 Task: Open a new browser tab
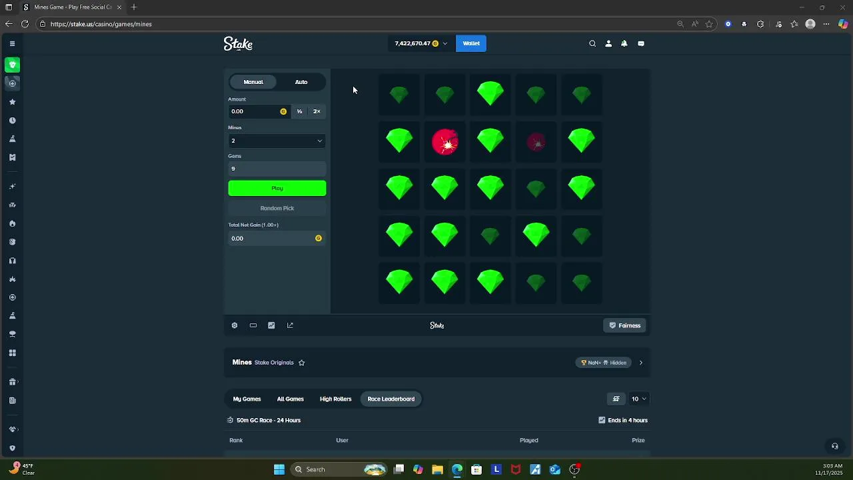134,7
